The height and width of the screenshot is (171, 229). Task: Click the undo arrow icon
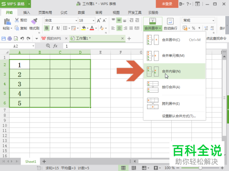click(22, 39)
